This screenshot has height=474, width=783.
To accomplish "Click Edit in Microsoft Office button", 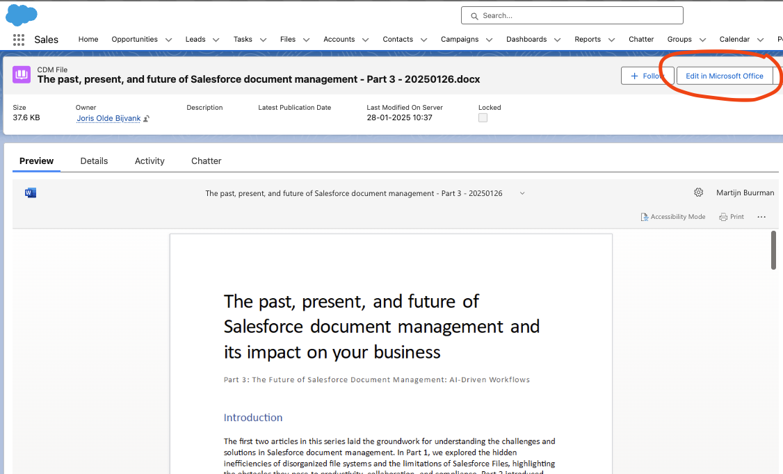I will click(x=724, y=76).
